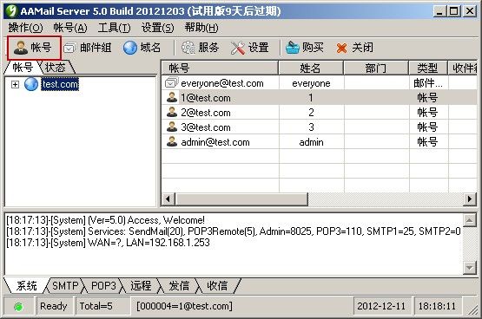
Task: Select the test.com globe icon in tree
Action: coord(31,84)
